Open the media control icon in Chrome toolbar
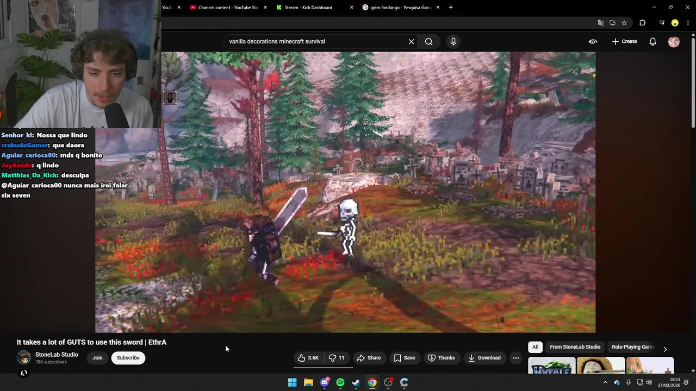Image resolution: width=696 pixels, height=391 pixels. pos(662,23)
